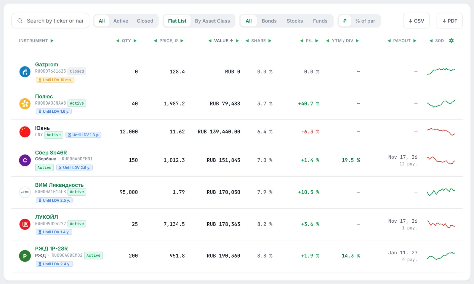The height and width of the screenshot is (284, 474).
Task: Move VALUE column left with arrow
Action: [210, 41]
